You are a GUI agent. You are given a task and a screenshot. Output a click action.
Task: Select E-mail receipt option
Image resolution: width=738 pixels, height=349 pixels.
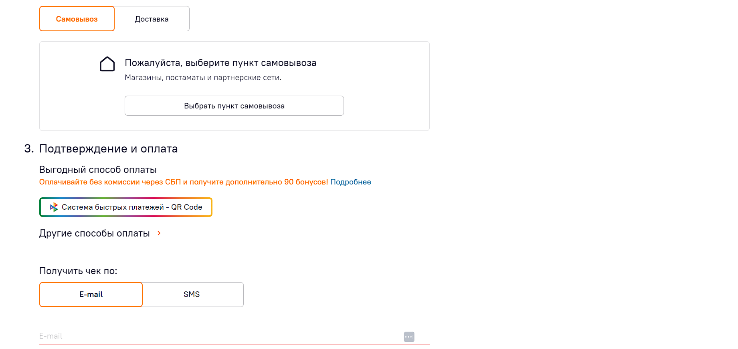click(91, 295)
